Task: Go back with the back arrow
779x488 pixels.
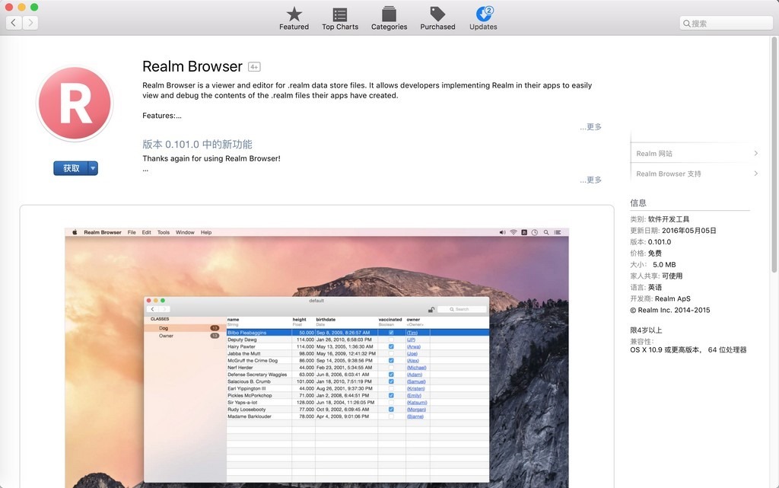Action: (14, 22)
